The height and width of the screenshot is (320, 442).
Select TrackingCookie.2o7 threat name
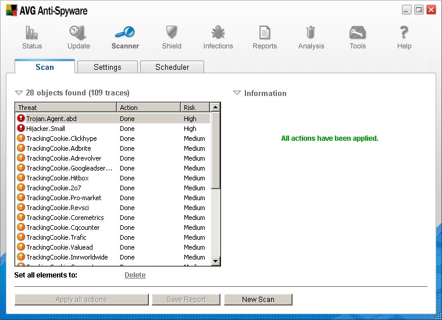click(54, 188)
